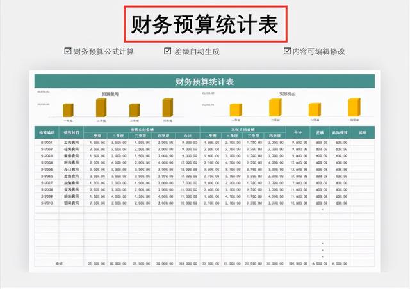410x289 pixels.
Task: Click the empty 说明 cell in 工资费用 row
Action: tap(363, 143)
